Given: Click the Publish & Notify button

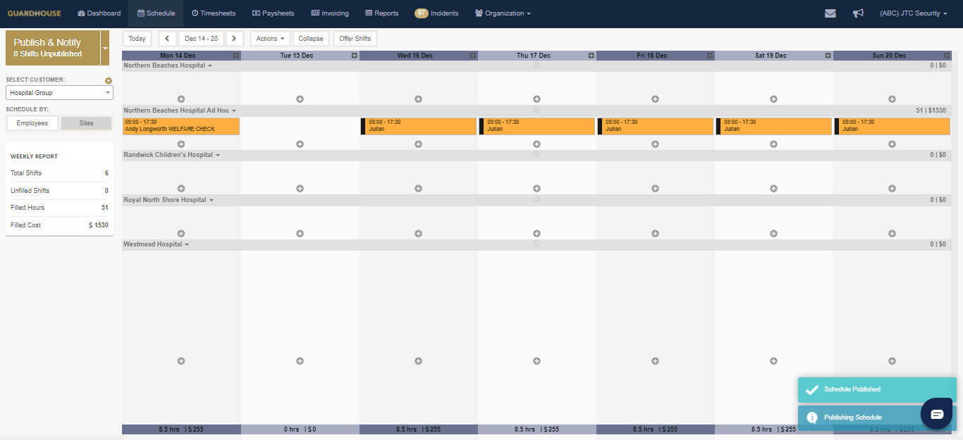Looking at the screenshot, I should (53, 48).
